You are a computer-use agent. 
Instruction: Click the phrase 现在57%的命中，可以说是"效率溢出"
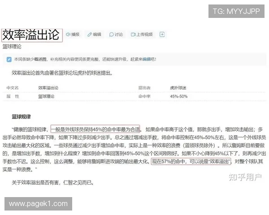191,162
